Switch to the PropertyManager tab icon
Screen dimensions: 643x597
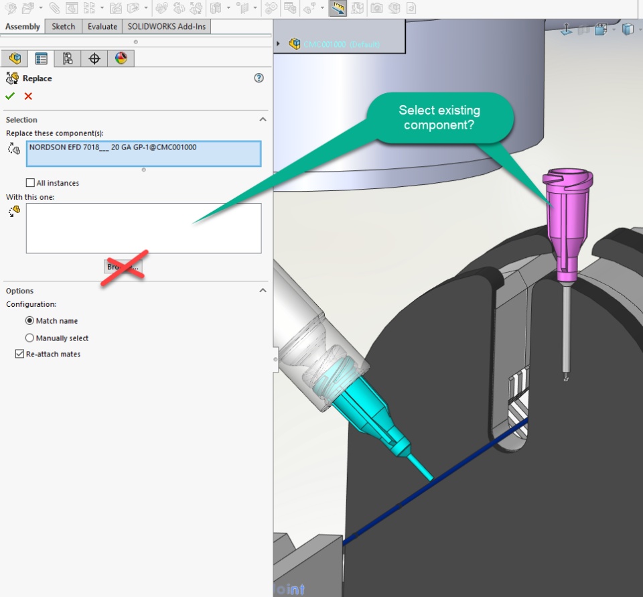click(x=42, y=58)
